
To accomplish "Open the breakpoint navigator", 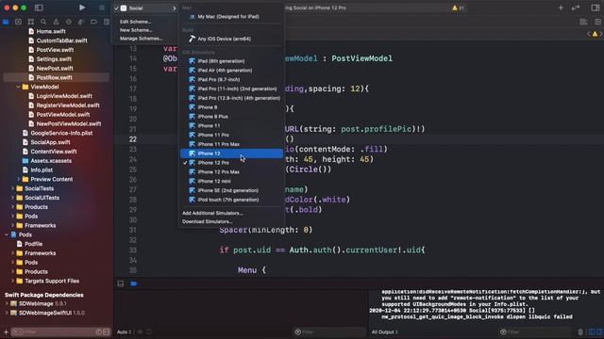I will click(93, 22).
